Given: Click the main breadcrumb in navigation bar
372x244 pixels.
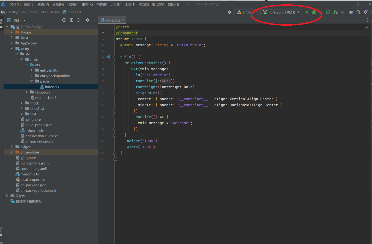Looking at the screenshot, I should (33, 12).
